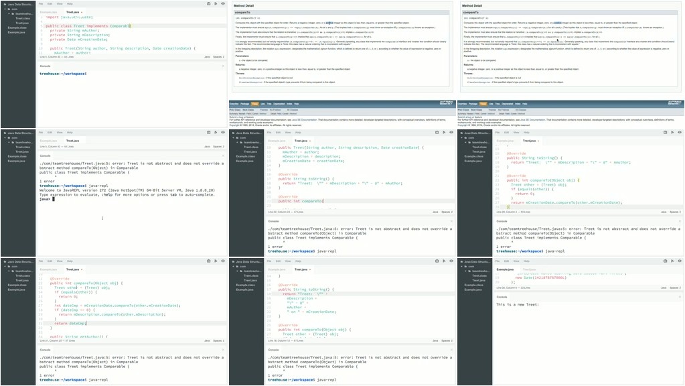685x386 pixels.
Task: Click eye preview icon in multi-line toString frame
Action: [451, 261]
